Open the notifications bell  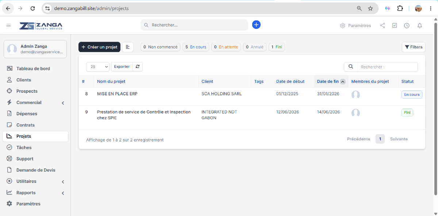click(420, 25)
